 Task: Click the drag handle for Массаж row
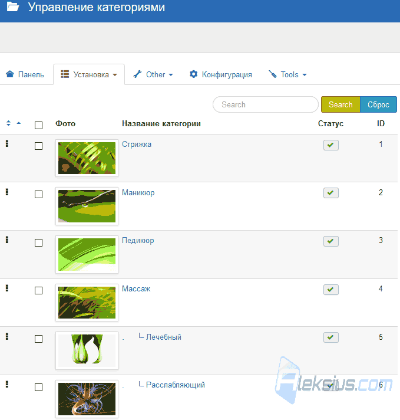coord(7,288)
